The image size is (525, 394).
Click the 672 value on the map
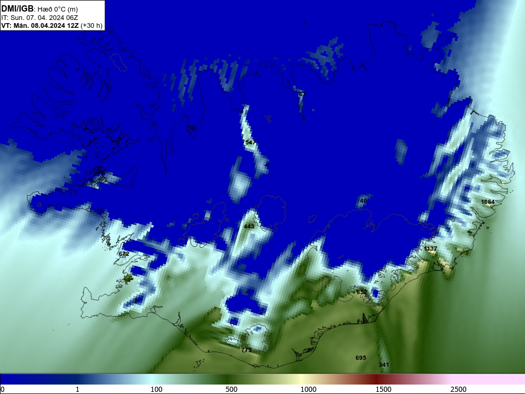[124, 254]
